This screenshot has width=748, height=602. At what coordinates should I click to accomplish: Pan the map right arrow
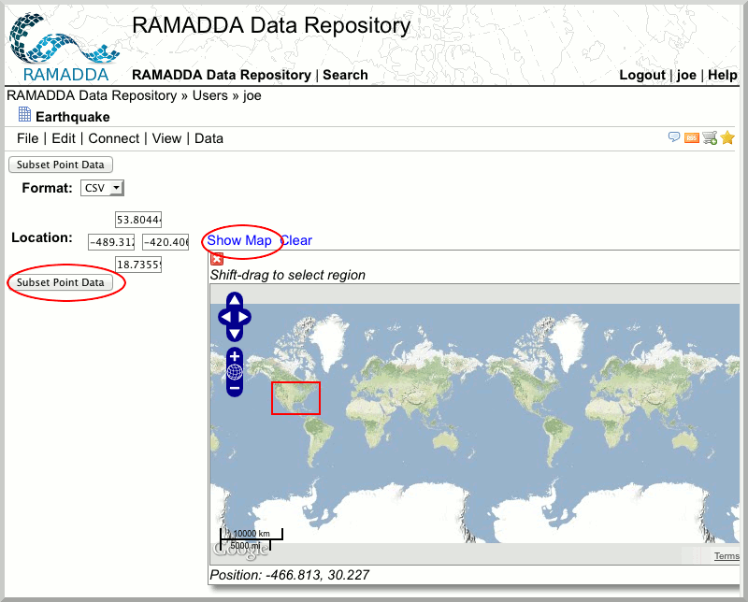coord(244,317)
